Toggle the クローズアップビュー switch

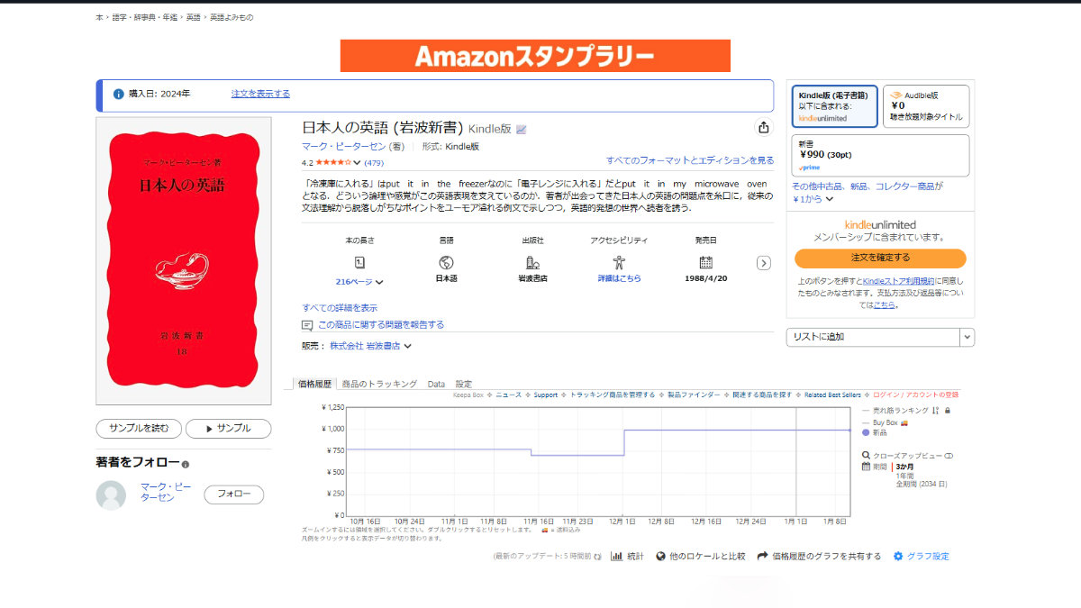949,456
